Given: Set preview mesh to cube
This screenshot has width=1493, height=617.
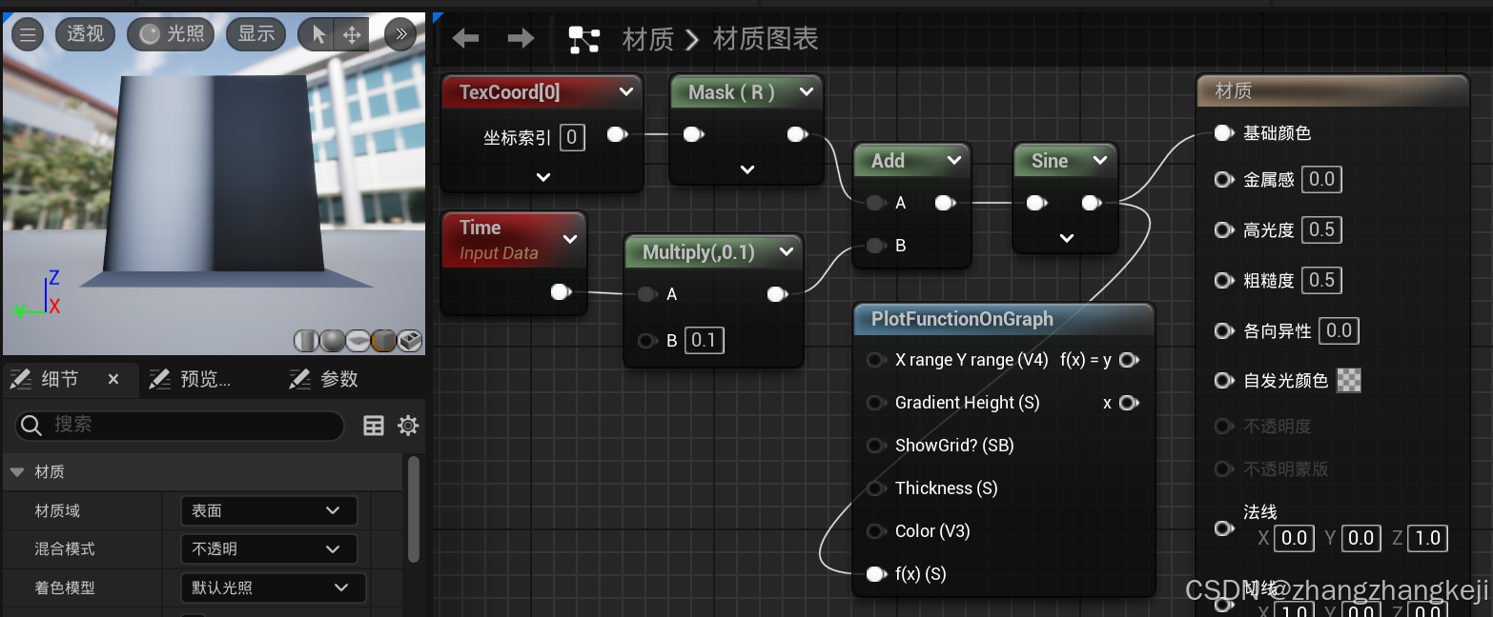Looking at the screenshot, I should (x=383, y=341).
